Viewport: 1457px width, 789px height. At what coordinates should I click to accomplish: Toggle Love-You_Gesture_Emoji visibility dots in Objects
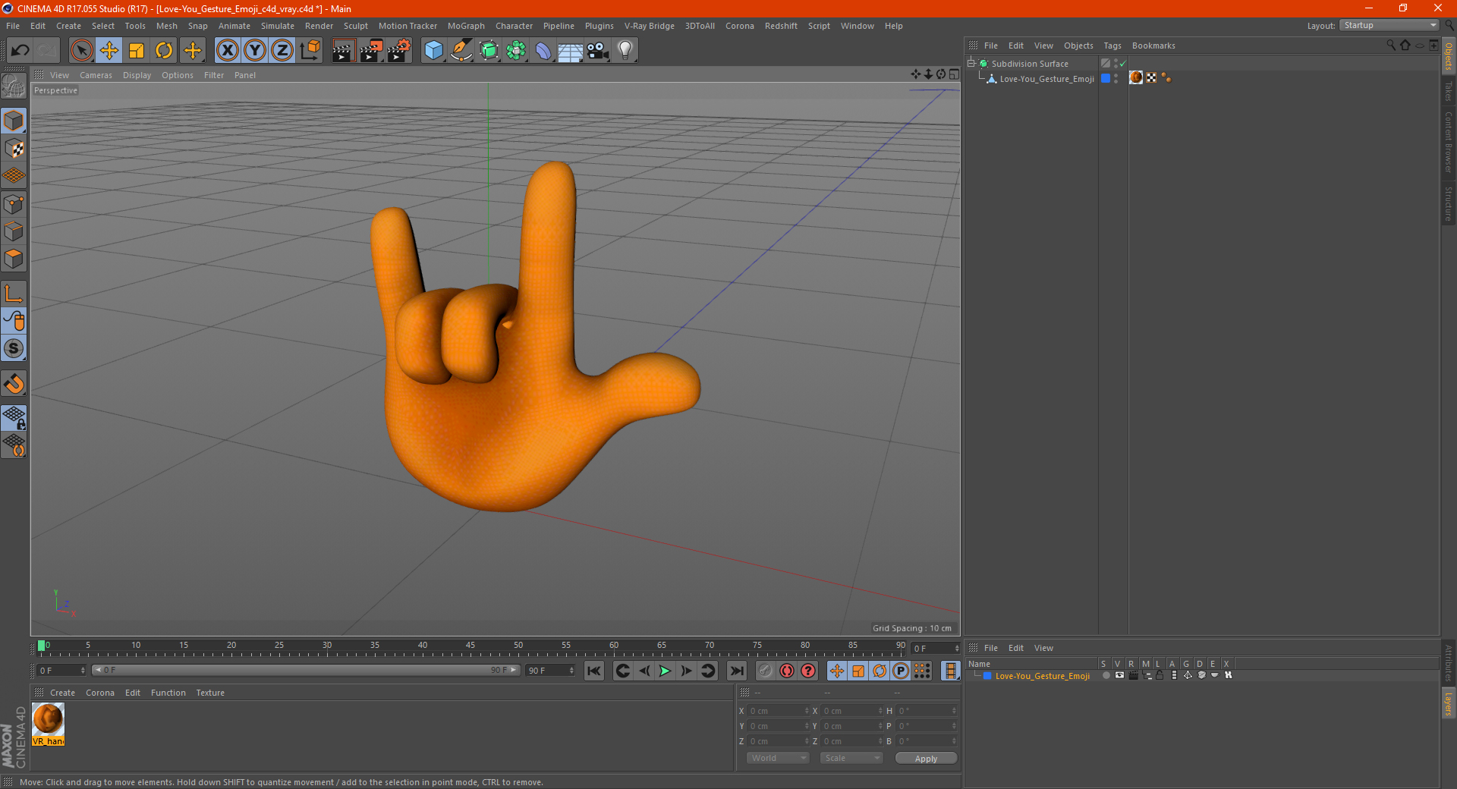[1116, 78]
